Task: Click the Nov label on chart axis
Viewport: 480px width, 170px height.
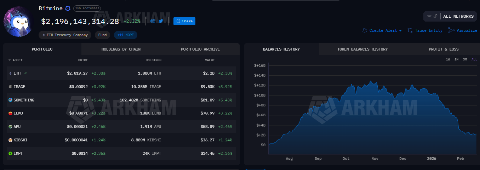Action: click(x=375, y=159)
